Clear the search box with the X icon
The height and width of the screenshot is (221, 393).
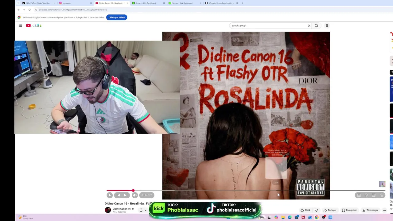pyautogui.click(x=309, y=25)
